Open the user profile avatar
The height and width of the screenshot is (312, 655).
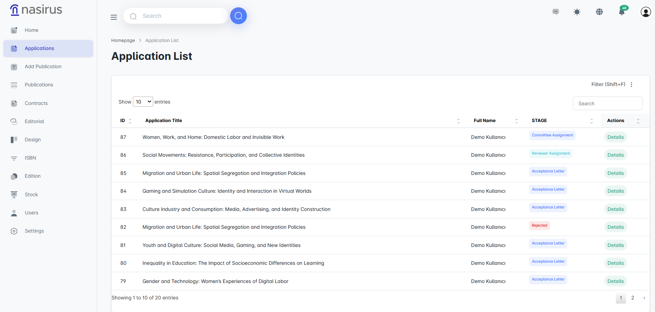tap(645, 12)
